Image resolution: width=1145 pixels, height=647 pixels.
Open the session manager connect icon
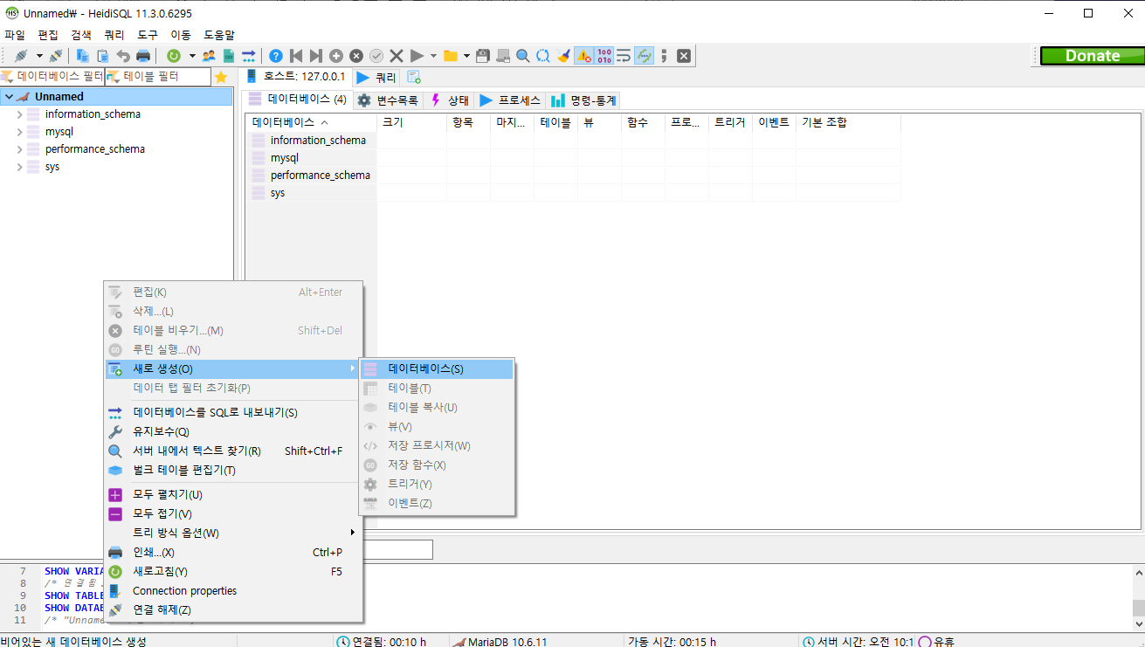click(x=21, y=55)
